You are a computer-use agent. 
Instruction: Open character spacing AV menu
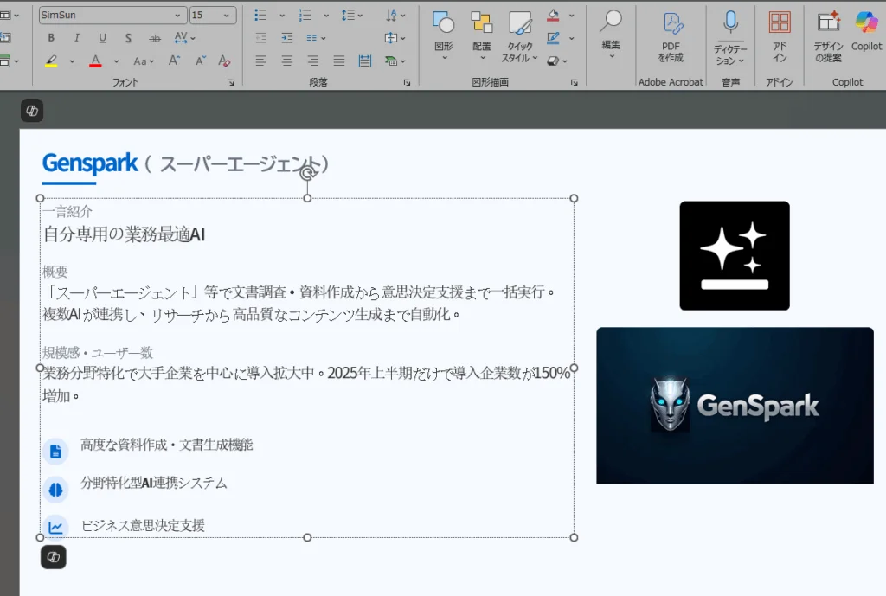184,38
